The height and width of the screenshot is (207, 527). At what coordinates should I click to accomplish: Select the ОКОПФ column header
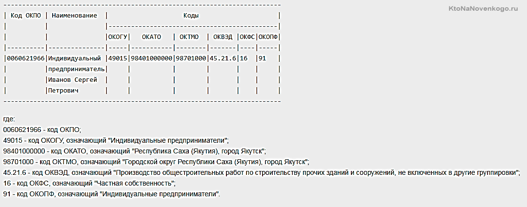268,37
